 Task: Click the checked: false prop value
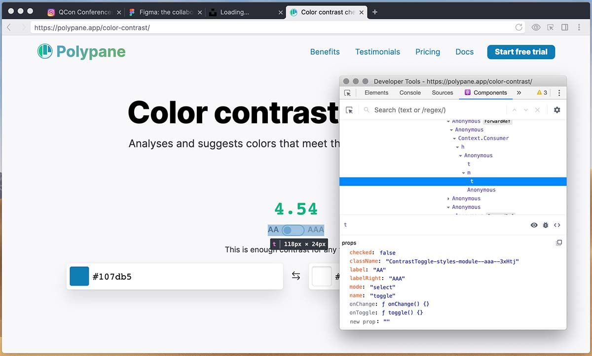click(x=388, y=252)
